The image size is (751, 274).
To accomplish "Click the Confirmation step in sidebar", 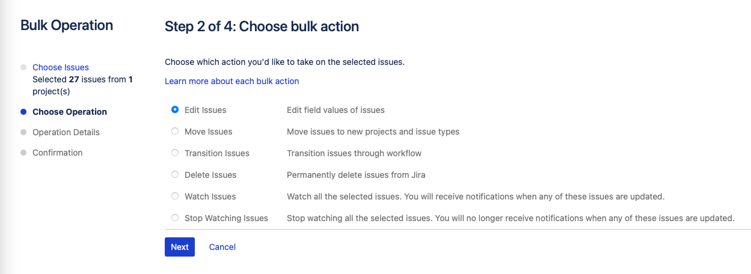I will pos(58,153).
